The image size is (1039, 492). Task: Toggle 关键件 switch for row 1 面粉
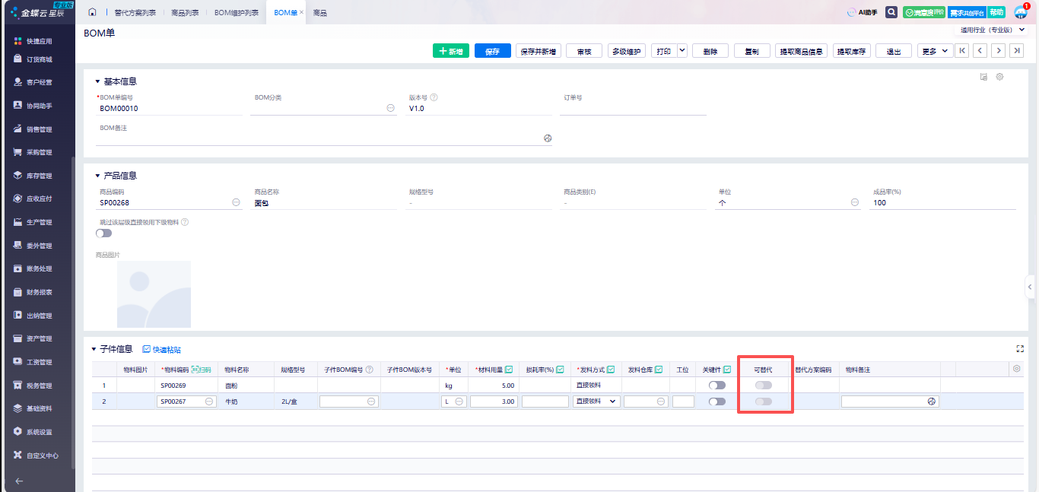[x=716, y=386]
